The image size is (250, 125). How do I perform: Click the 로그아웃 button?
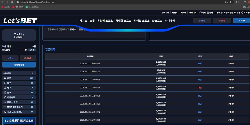242,21
